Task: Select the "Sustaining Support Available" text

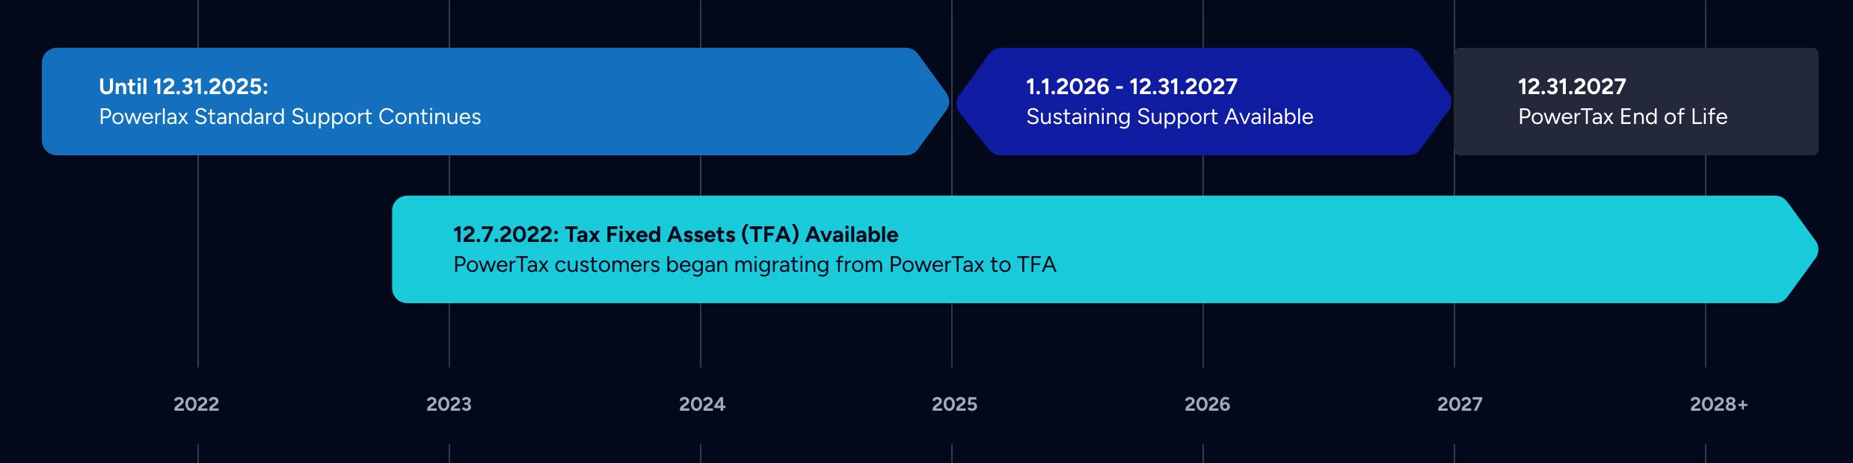Action: tap(1170, 116)
